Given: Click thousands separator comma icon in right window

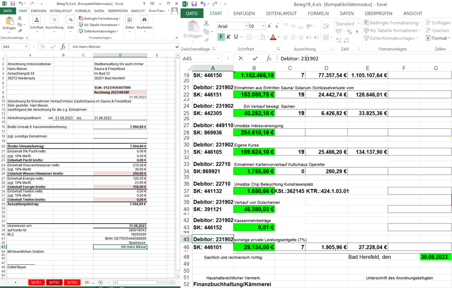Looking at the screenshot, I should 357,32.
